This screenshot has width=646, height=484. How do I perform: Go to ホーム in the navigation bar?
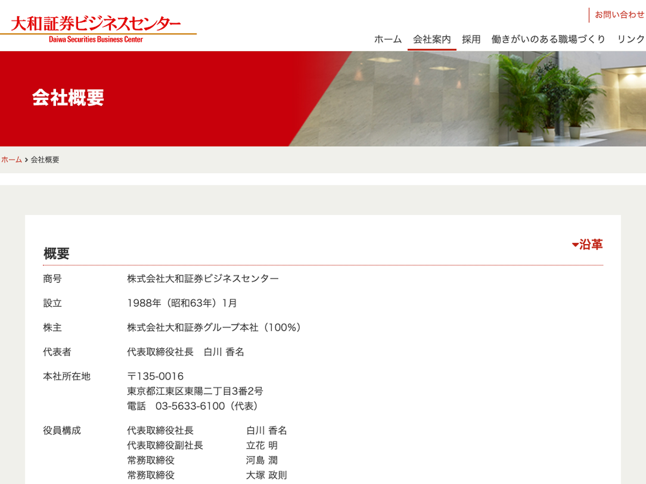click(x=388, y=39)
